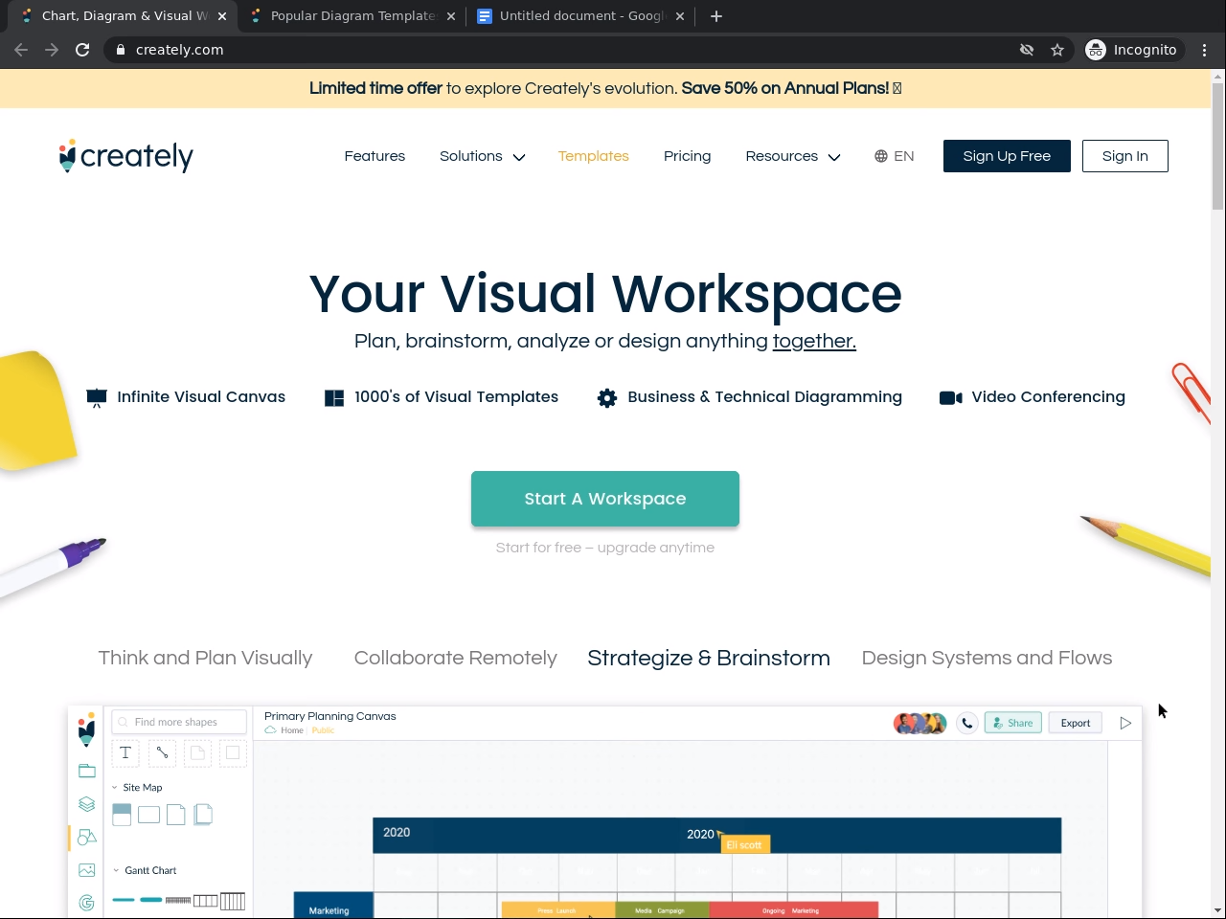Open a new browser tab
Viewport: 1226px width, 919px height.
(716, 16)
